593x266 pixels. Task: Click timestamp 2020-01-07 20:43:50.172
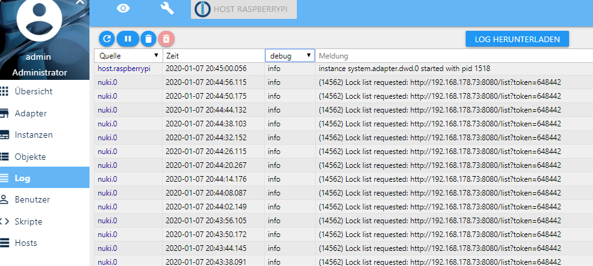pos(206,235)
